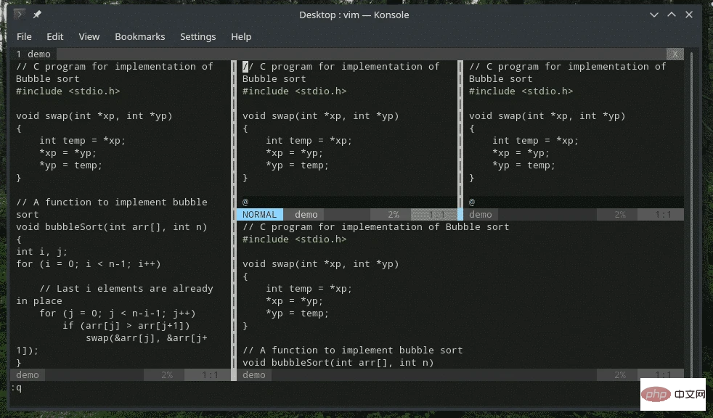713x418 pixels.
Task: Expand the Settings menu
Action: tap(197, 36)
